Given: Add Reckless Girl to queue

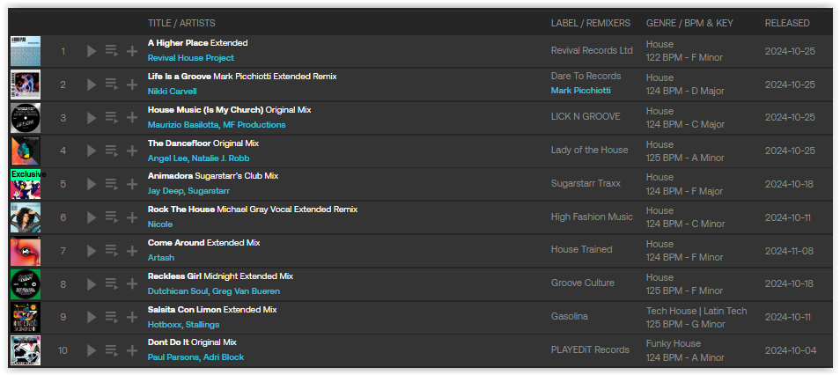Looking at the screenshot, I should coord(112,284).
